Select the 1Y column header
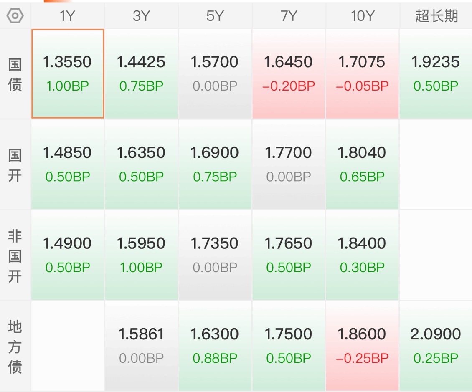 click(x=67, y=15)
